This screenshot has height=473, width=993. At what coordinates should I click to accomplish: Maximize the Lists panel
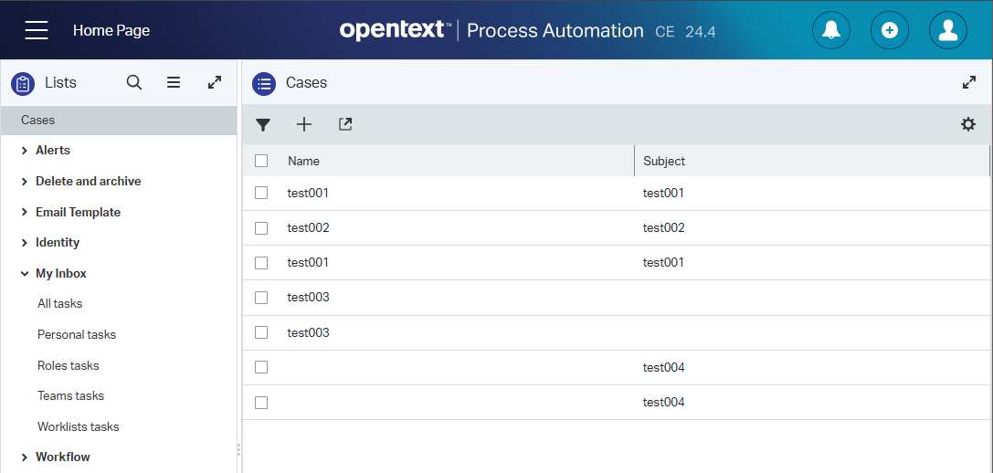[215, 82]
